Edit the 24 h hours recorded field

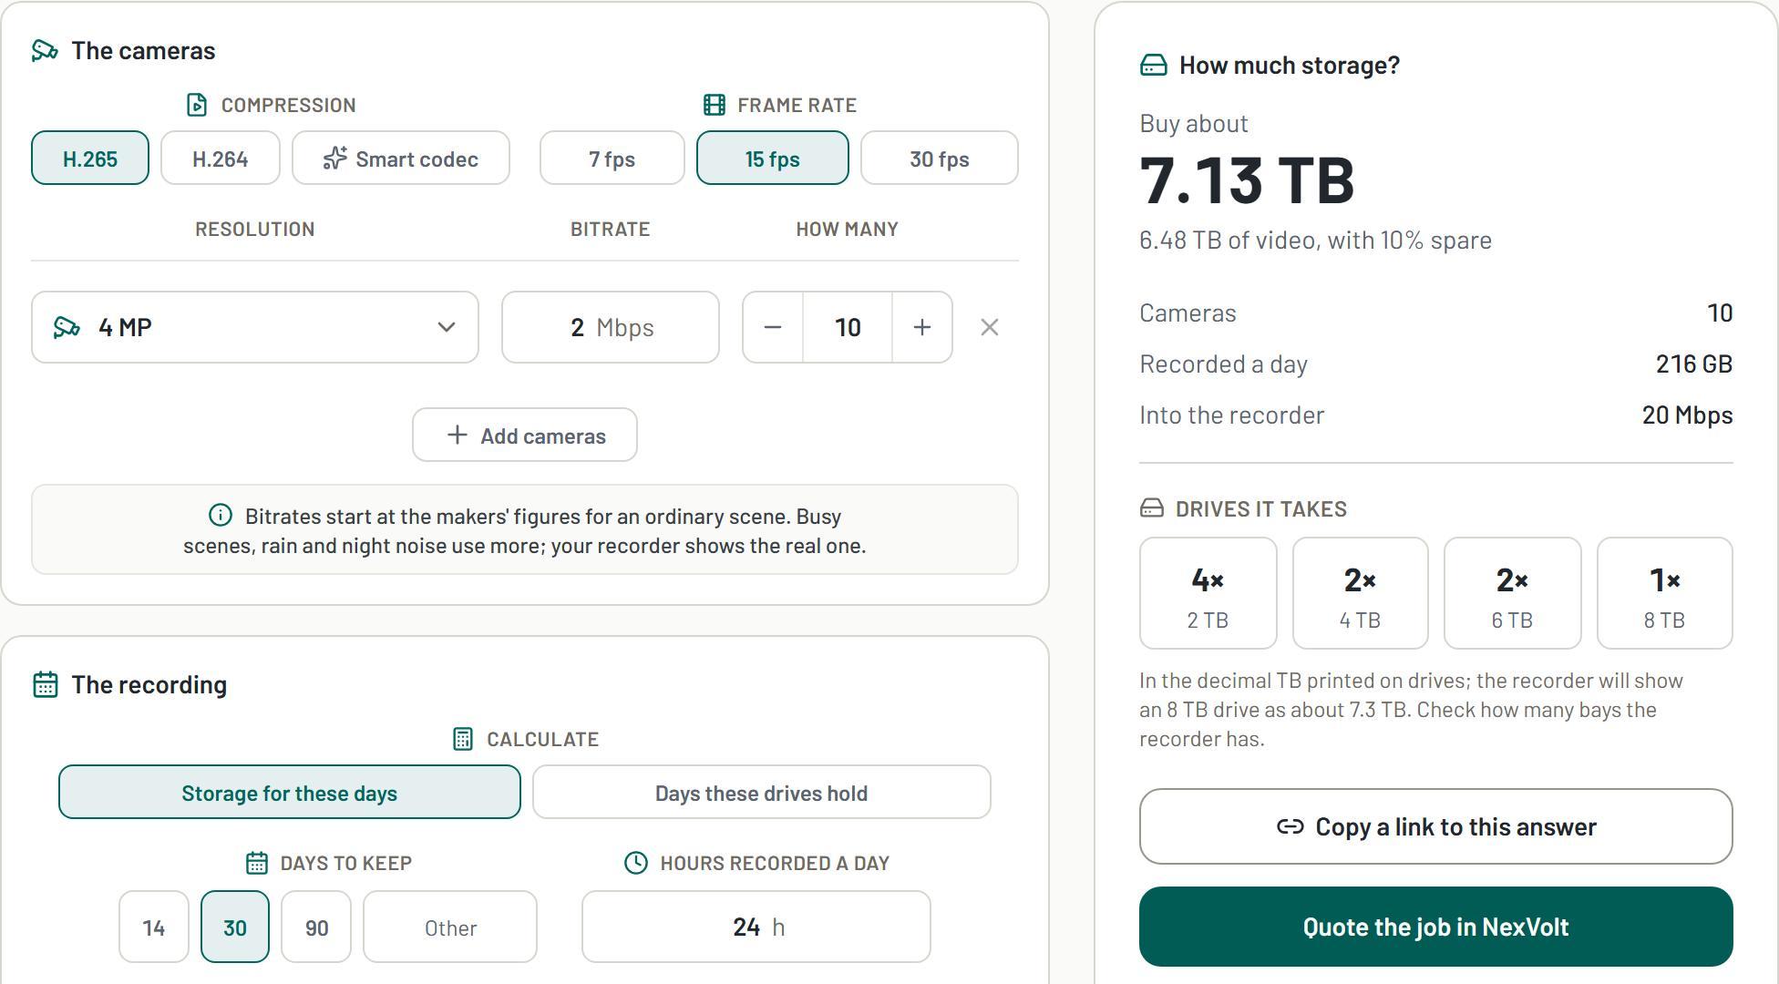(756, 927)
